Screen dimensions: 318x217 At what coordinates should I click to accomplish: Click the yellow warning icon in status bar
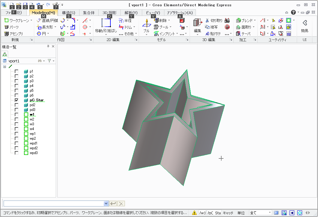(194, 213)
